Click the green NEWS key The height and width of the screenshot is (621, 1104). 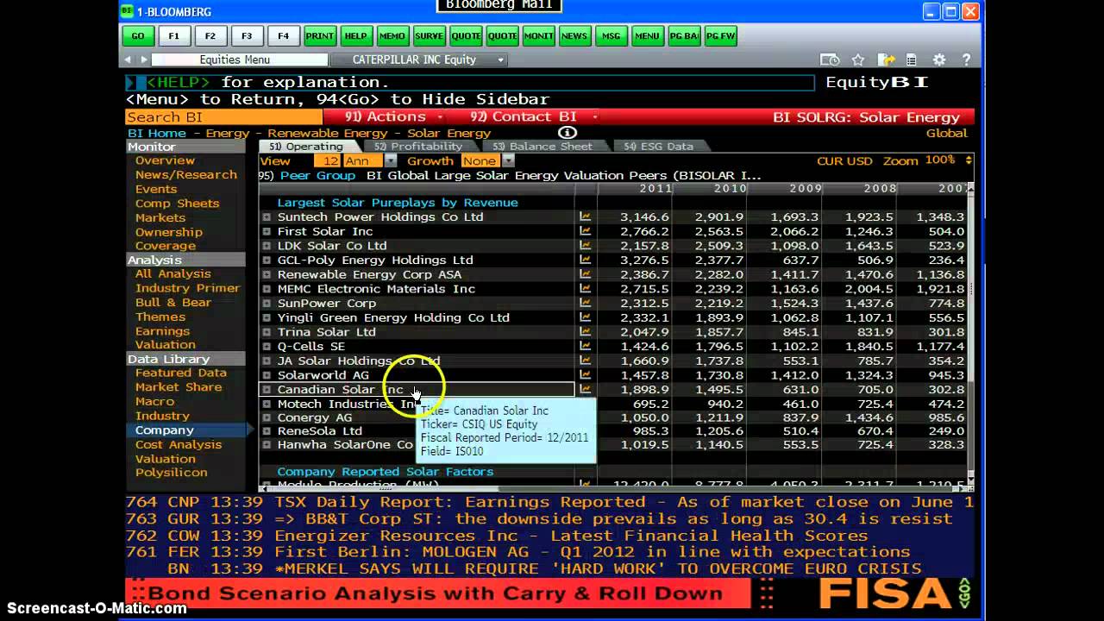[574, 36]
